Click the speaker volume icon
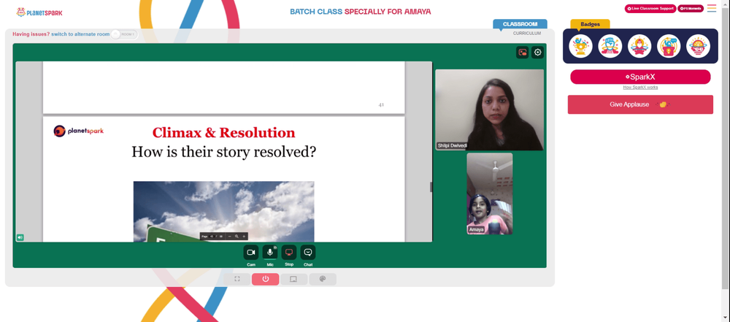This screenshot has width=730, height=322. (x=20, y=237)
